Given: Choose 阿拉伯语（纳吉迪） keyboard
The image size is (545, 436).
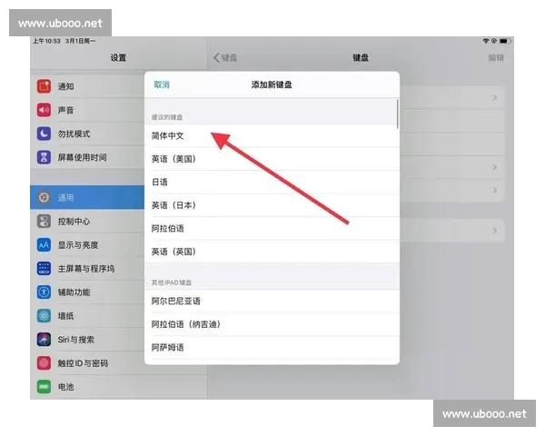Looking at the screenshot, I should pyautogui.click(x=185, y=324).
